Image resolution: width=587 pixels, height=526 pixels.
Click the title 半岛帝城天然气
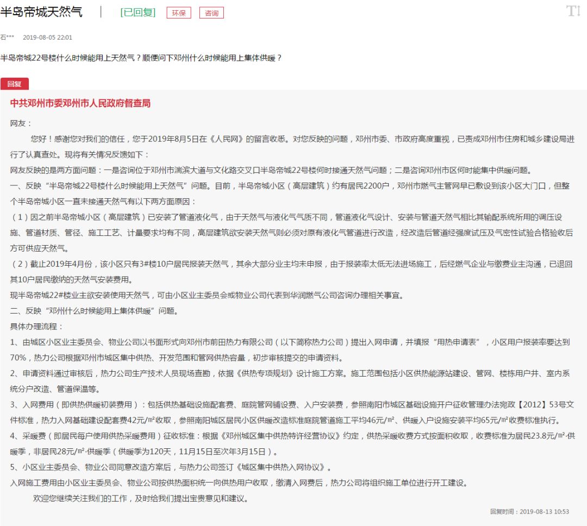point(41,11)
